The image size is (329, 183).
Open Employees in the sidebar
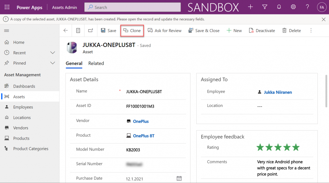point(23,107)
